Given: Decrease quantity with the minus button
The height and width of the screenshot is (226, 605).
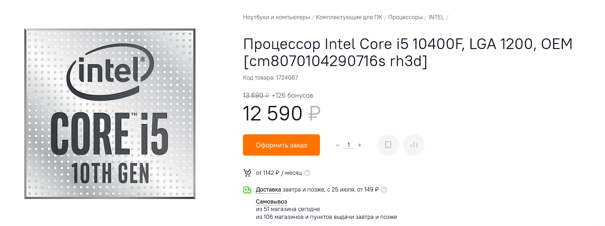Looking at the screenshot, I should click(x=337, y=145).
